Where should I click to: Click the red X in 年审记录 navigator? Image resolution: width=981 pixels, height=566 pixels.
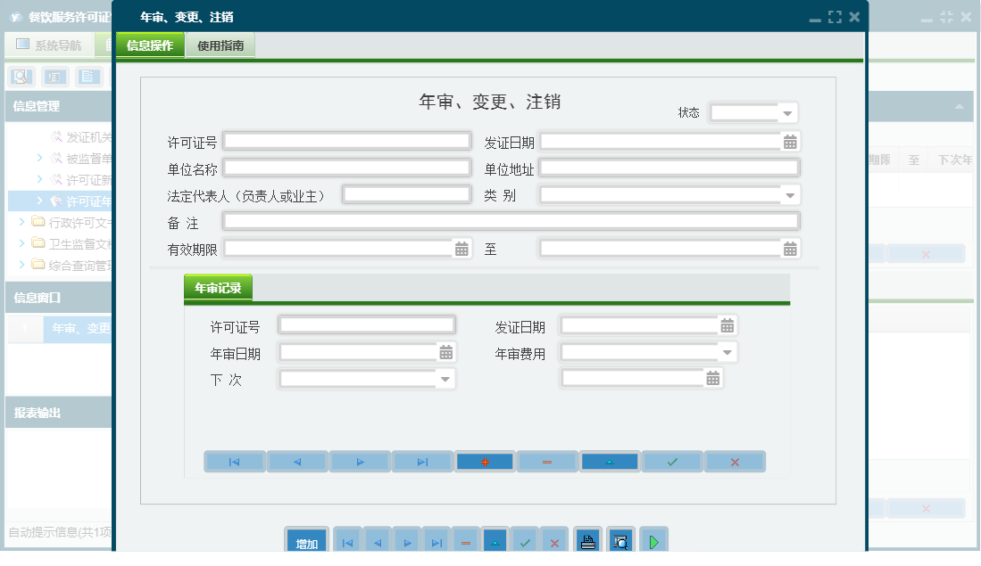point(735,462)
